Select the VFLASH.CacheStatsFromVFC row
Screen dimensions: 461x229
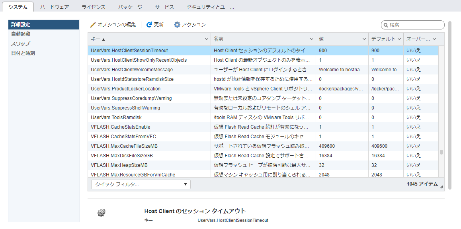click(263, 136)
